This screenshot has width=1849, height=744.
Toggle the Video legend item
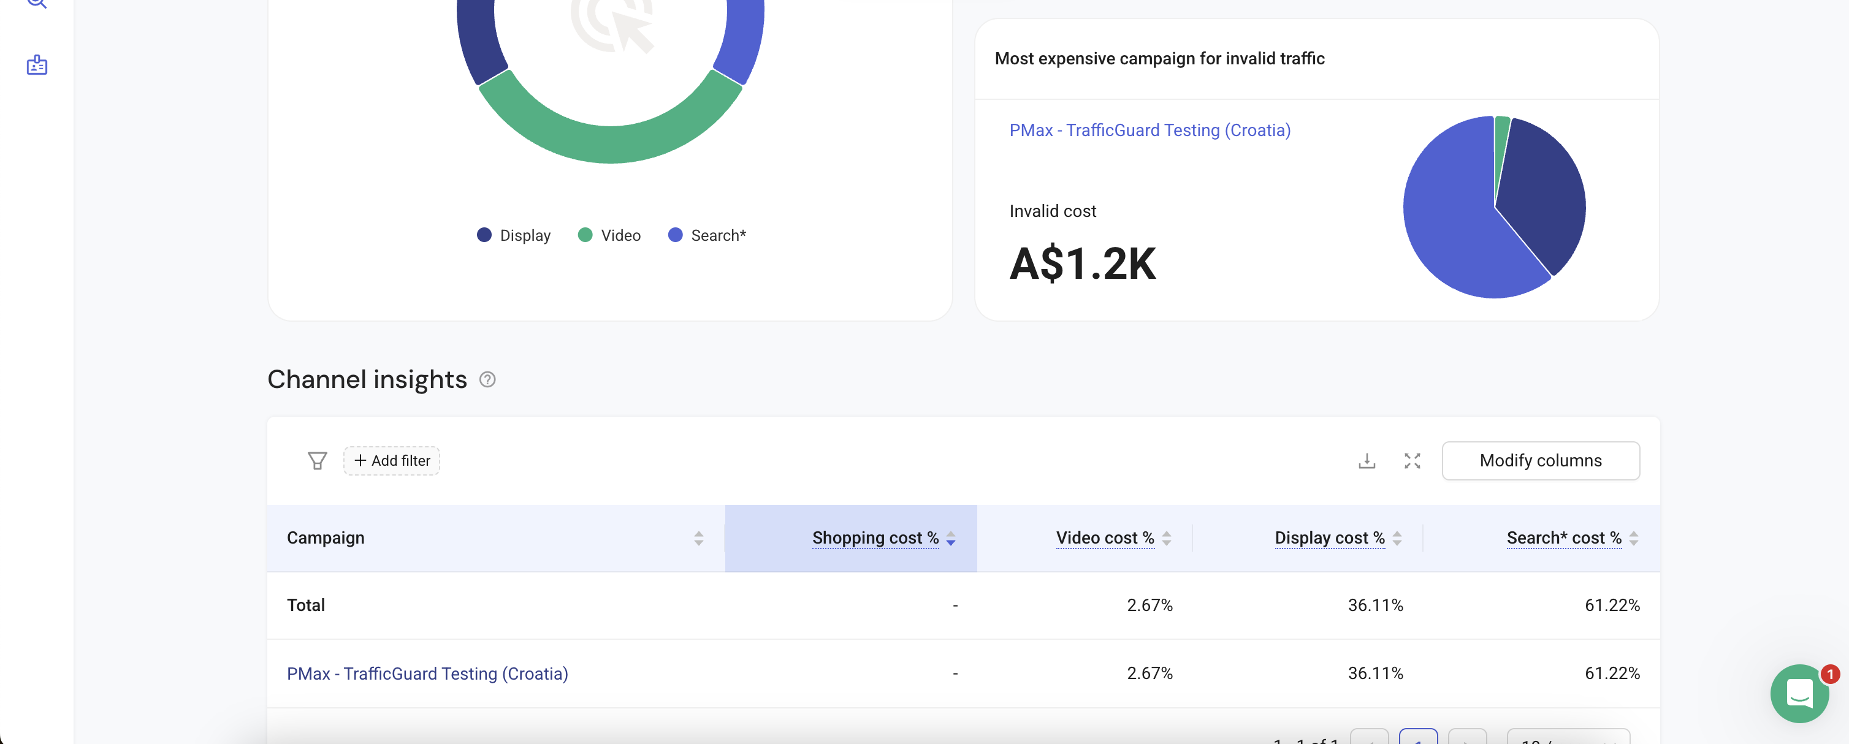[x=609, y=235]
